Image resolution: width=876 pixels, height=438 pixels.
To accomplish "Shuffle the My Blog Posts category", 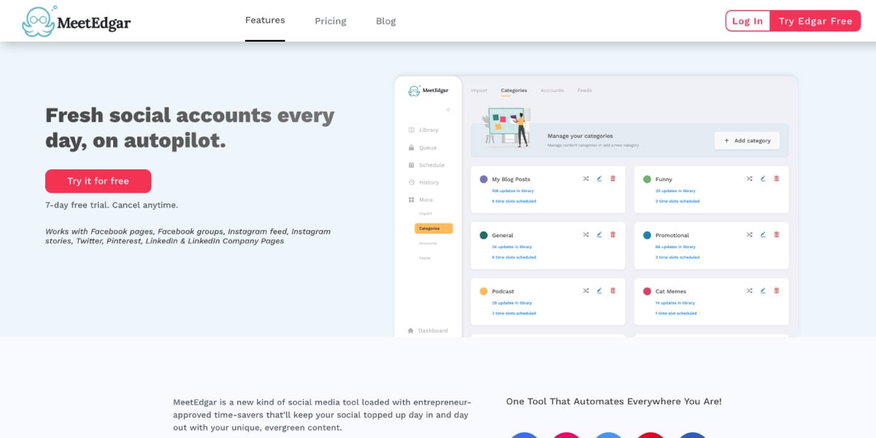I will [x=585, y=178].
